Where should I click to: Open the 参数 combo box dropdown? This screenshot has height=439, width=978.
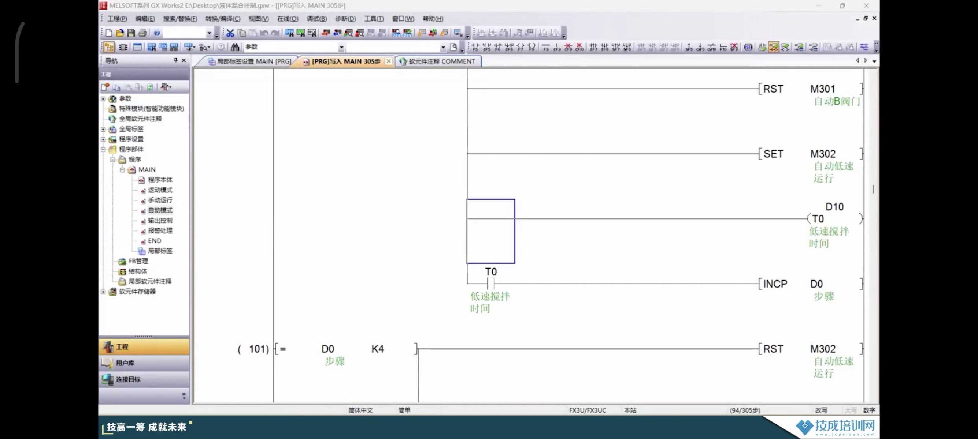click(x=341, y=48)
